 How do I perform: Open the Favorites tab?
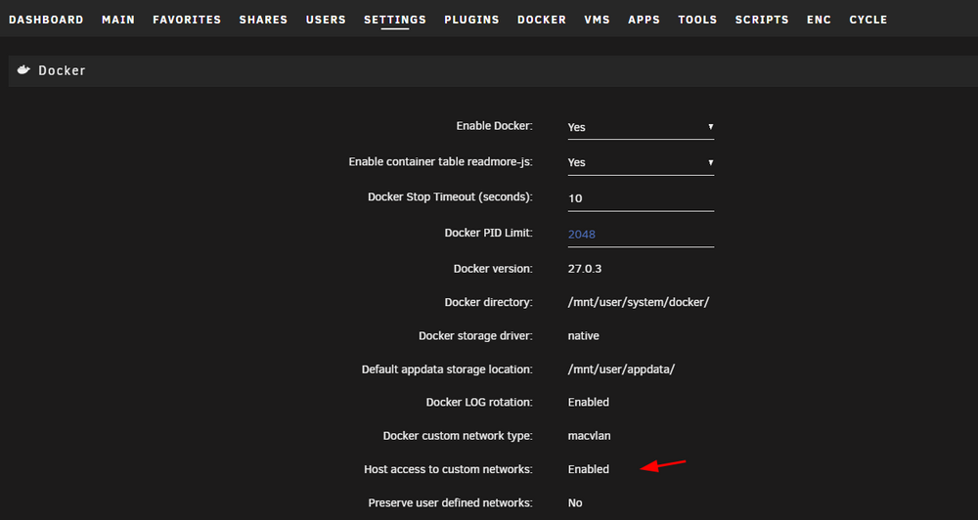(187, 20)
